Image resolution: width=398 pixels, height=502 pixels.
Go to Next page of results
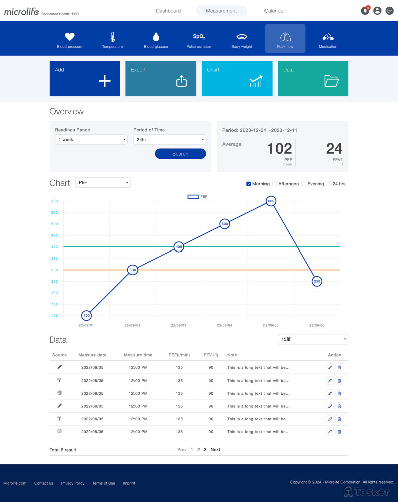[215, 450]
